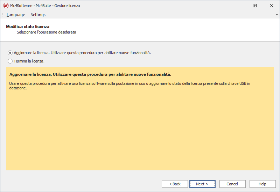Click the "Selezionare l'operazione desiderata" subtitle
The image size is (280, 192).
46,32
